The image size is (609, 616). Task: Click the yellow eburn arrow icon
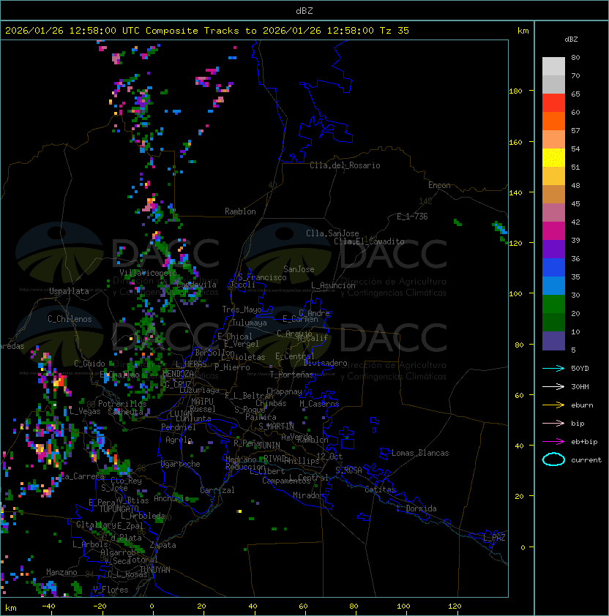[x=553, y=405]
